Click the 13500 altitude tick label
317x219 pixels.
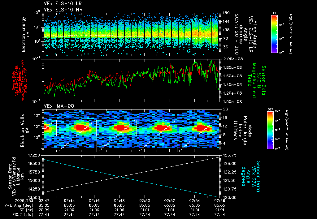34,197
